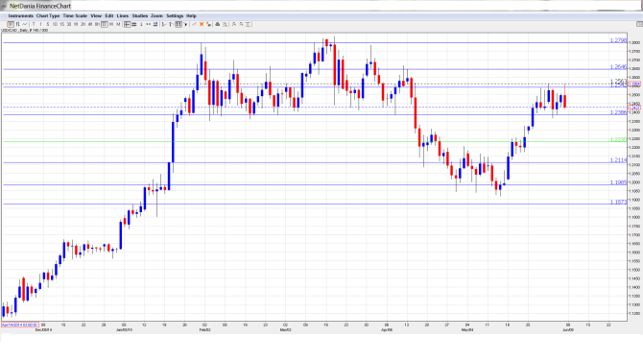The height and width of the screenshot is (362, 643).
Task: Click the grey share-style toolbar icon
Action: click(x=195, y=25)
